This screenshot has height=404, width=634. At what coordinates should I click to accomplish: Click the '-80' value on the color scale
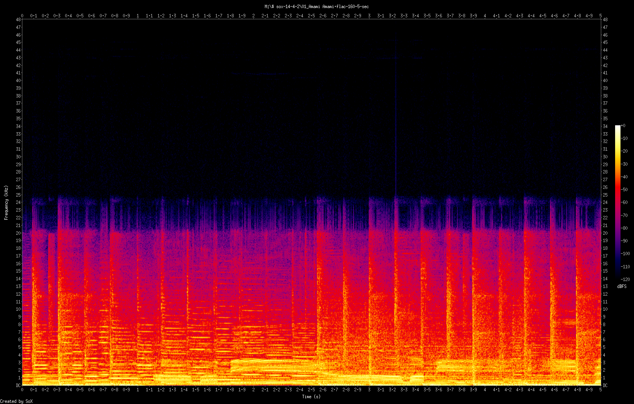(625, 228)
